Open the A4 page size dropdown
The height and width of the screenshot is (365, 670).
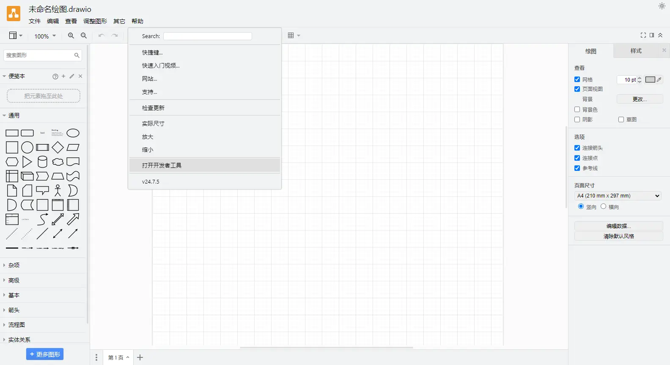point(618,196)
